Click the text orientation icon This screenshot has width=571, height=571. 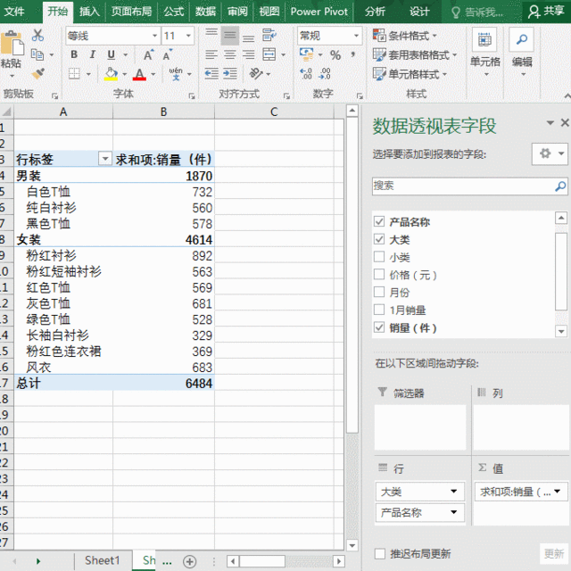[x=256, y=74]
